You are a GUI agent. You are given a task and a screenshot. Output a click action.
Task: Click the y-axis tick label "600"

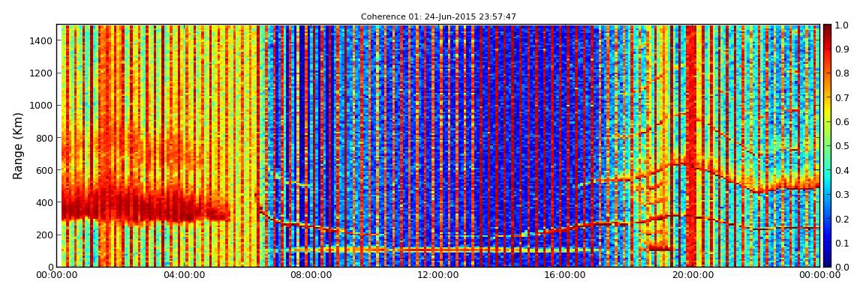(x=45, y=170)
